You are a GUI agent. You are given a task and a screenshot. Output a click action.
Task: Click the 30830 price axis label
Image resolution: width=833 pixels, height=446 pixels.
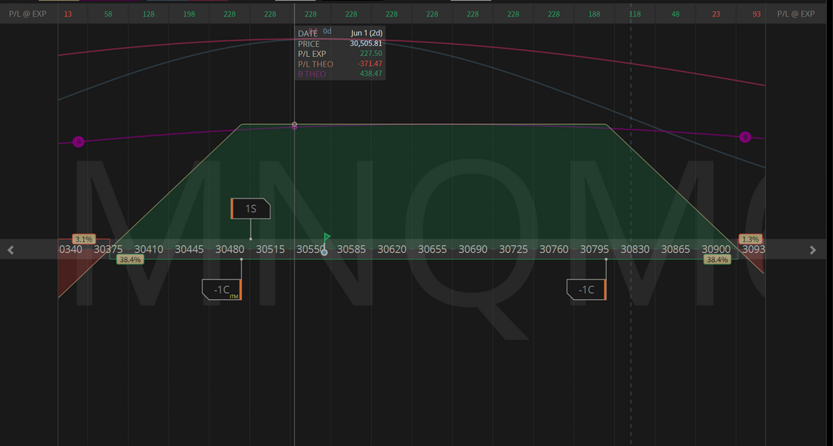[x=635, y=250]
